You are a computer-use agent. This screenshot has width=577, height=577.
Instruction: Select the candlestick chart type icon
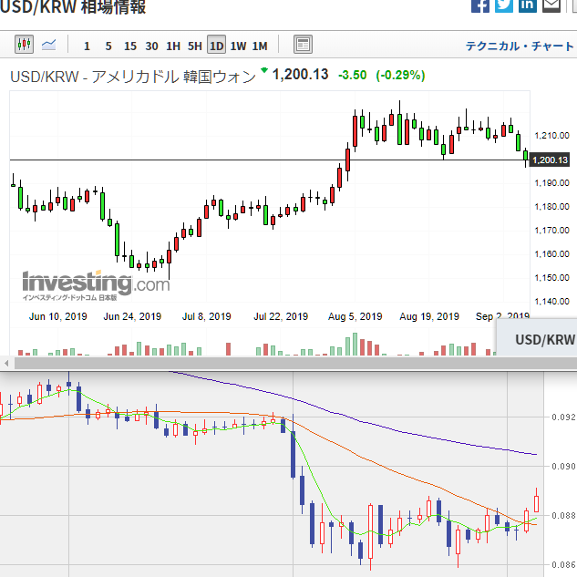tap(24, 45)
